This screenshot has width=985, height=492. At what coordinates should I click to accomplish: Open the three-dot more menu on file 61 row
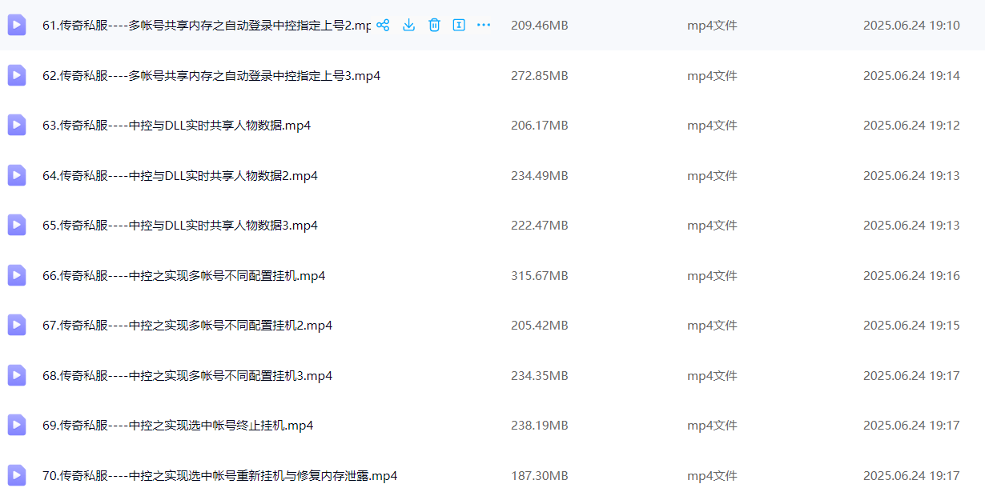coord(484,25)
